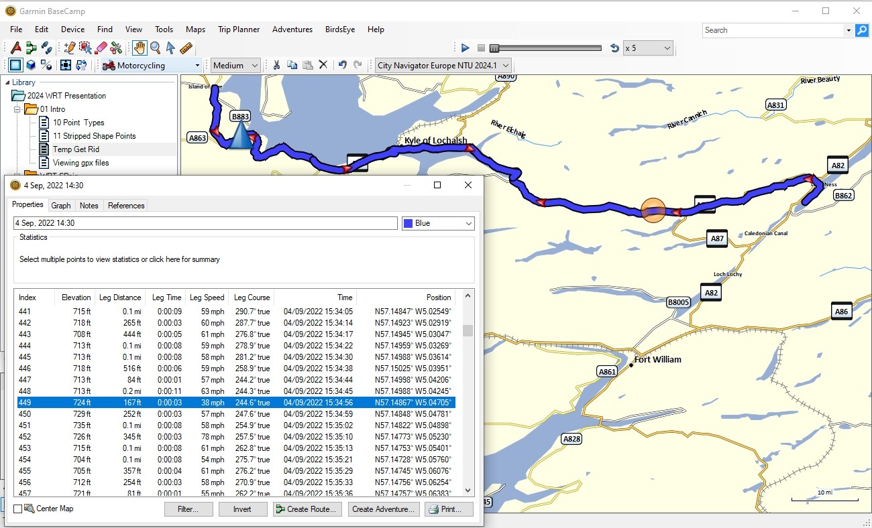
Task: Activate the Zoom magnifier tool
Action: click(x=155, y=48)
